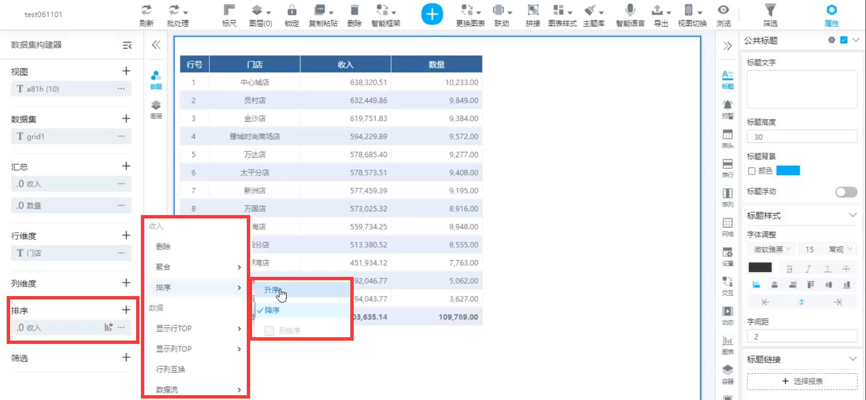Viewport: 866px width, 400px height.
Task: Add a new 视图 with plus button
Action: (x=126, y=71)
